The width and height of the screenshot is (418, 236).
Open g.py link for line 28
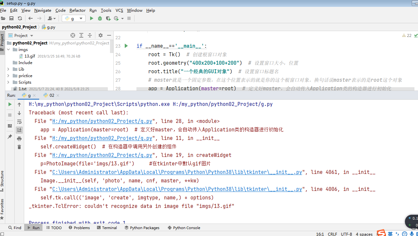click(x=102, y=121)
